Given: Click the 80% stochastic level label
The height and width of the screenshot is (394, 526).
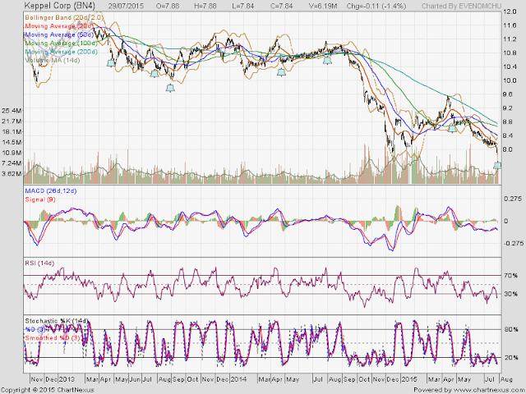Looking at the screenshot, I should 511,329.
